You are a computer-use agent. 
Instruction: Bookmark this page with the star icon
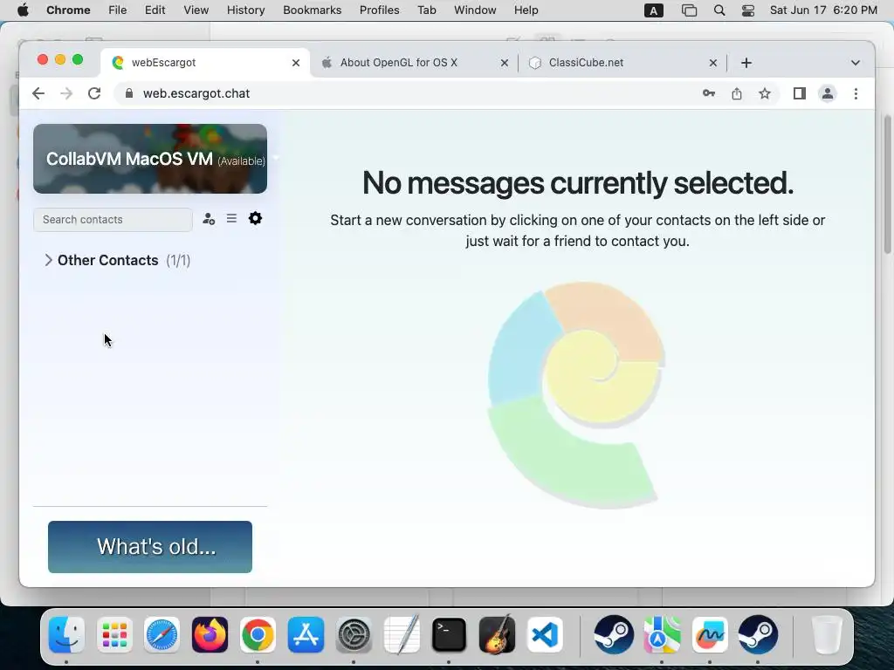tap(765, 93)
